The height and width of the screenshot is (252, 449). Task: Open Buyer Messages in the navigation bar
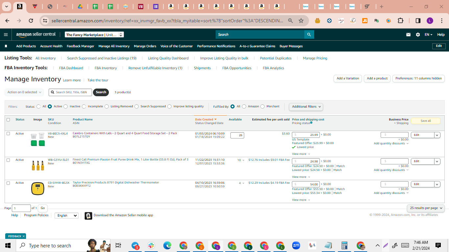291,46
